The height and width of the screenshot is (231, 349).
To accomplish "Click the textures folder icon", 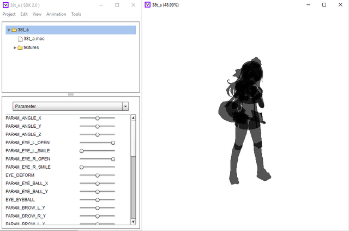I will 20,48.
